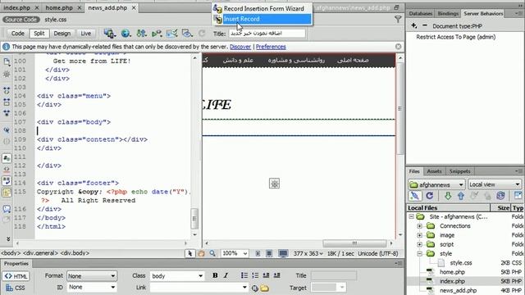This screenshot has width=525, height=295.
Task: Click the Preferences link
Action: pos(271,47)
